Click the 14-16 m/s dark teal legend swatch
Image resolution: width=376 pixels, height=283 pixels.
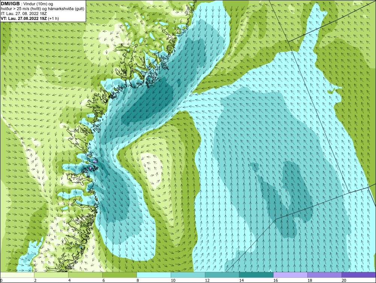point(256,275)
